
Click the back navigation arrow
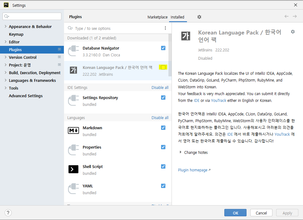tap(286, 16)
